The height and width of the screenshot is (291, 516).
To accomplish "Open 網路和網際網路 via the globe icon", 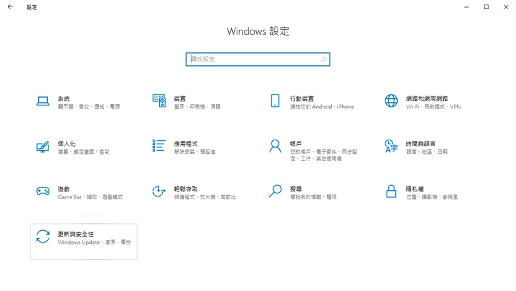I will 391,101.
